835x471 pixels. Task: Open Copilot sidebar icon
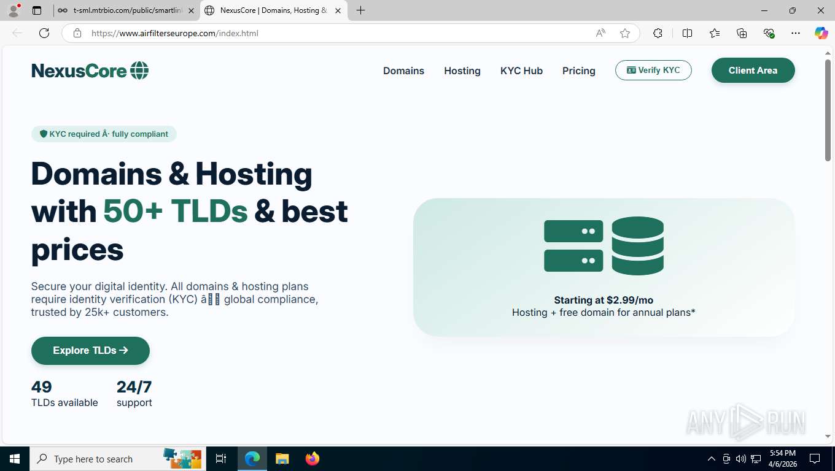pyautogui.click(x=821, y=33)
